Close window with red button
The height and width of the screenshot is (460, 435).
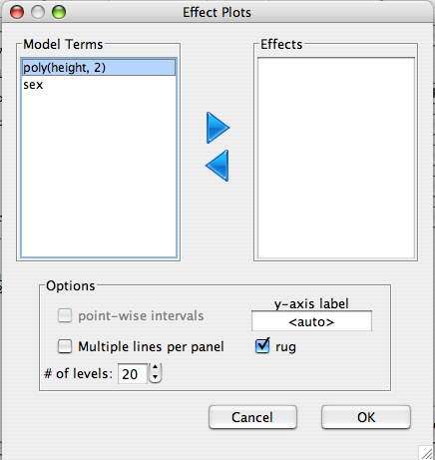pos(17,12)
